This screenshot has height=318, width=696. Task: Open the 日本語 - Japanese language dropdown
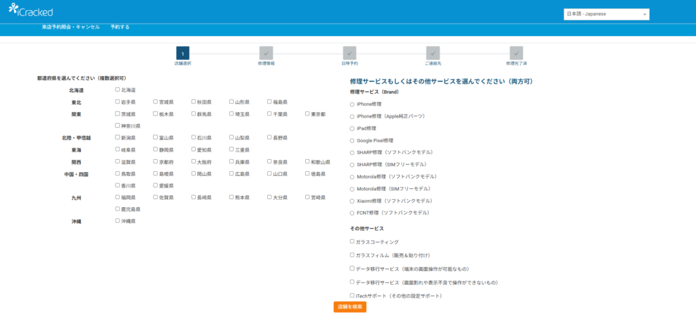pos(606,14)
